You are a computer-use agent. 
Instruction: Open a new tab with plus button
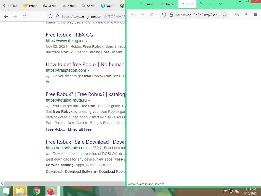[x=210, y=4]
